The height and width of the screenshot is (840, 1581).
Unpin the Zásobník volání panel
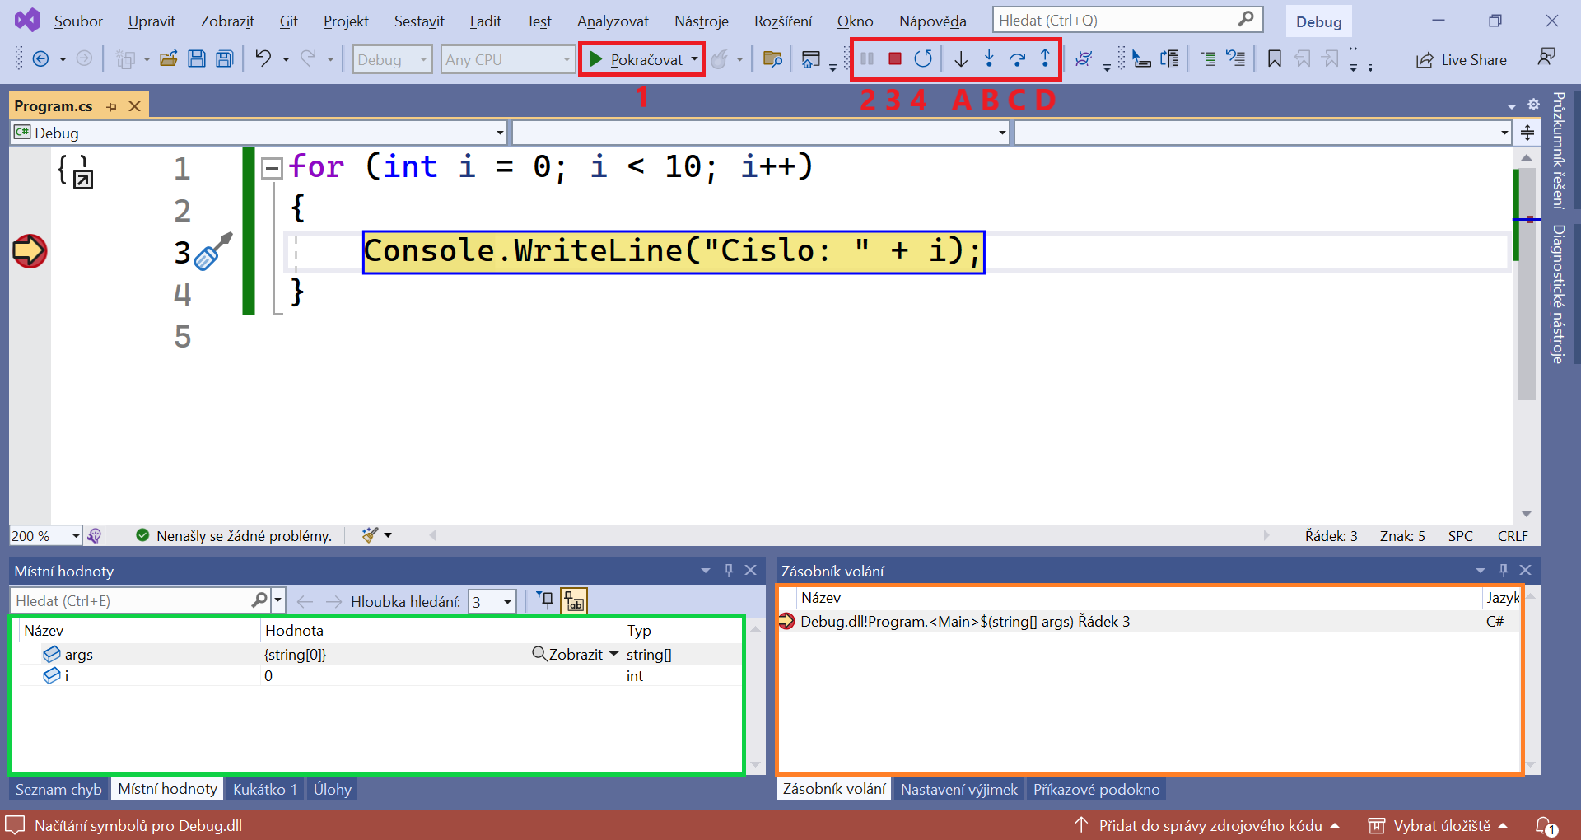point(1503,570)
